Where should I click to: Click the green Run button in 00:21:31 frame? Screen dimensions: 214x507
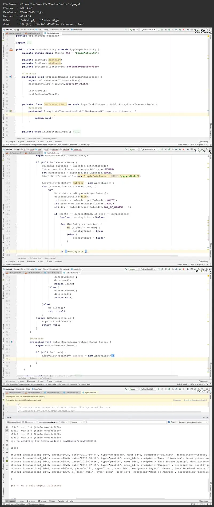[x=158, y=389]
